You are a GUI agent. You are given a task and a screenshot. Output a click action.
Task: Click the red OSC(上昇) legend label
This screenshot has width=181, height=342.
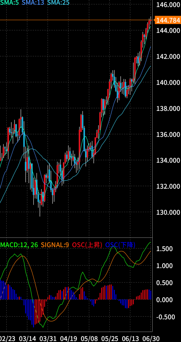pos(87,245)
